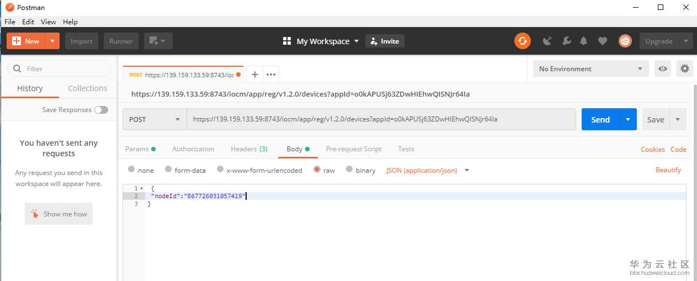Click the New button
The height and width of the screenshot is (281, 697).
tap(26, 41)
